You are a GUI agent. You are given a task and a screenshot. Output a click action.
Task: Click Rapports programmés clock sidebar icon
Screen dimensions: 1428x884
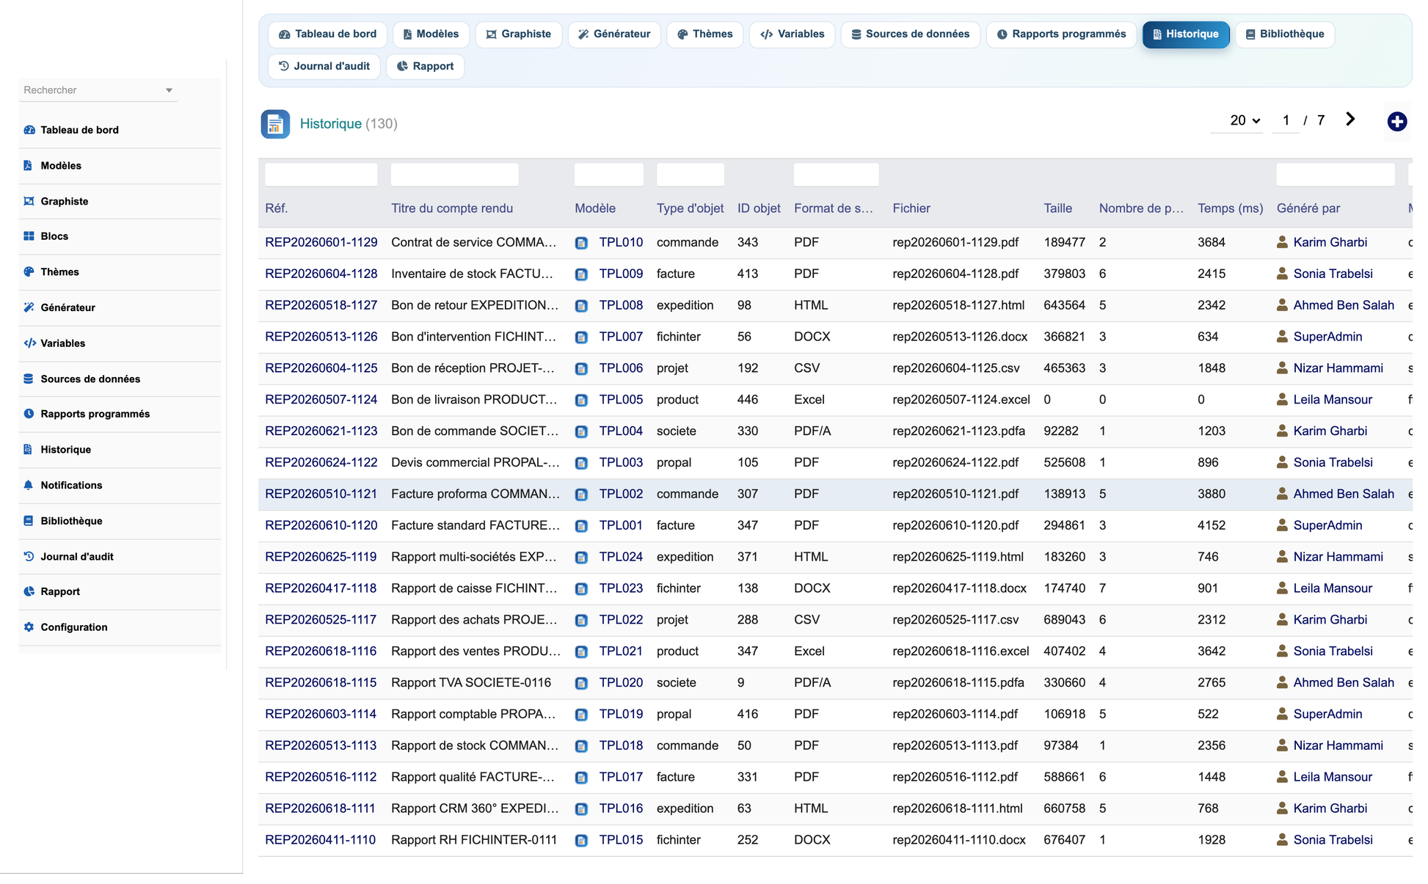click(x=29, y=414)
